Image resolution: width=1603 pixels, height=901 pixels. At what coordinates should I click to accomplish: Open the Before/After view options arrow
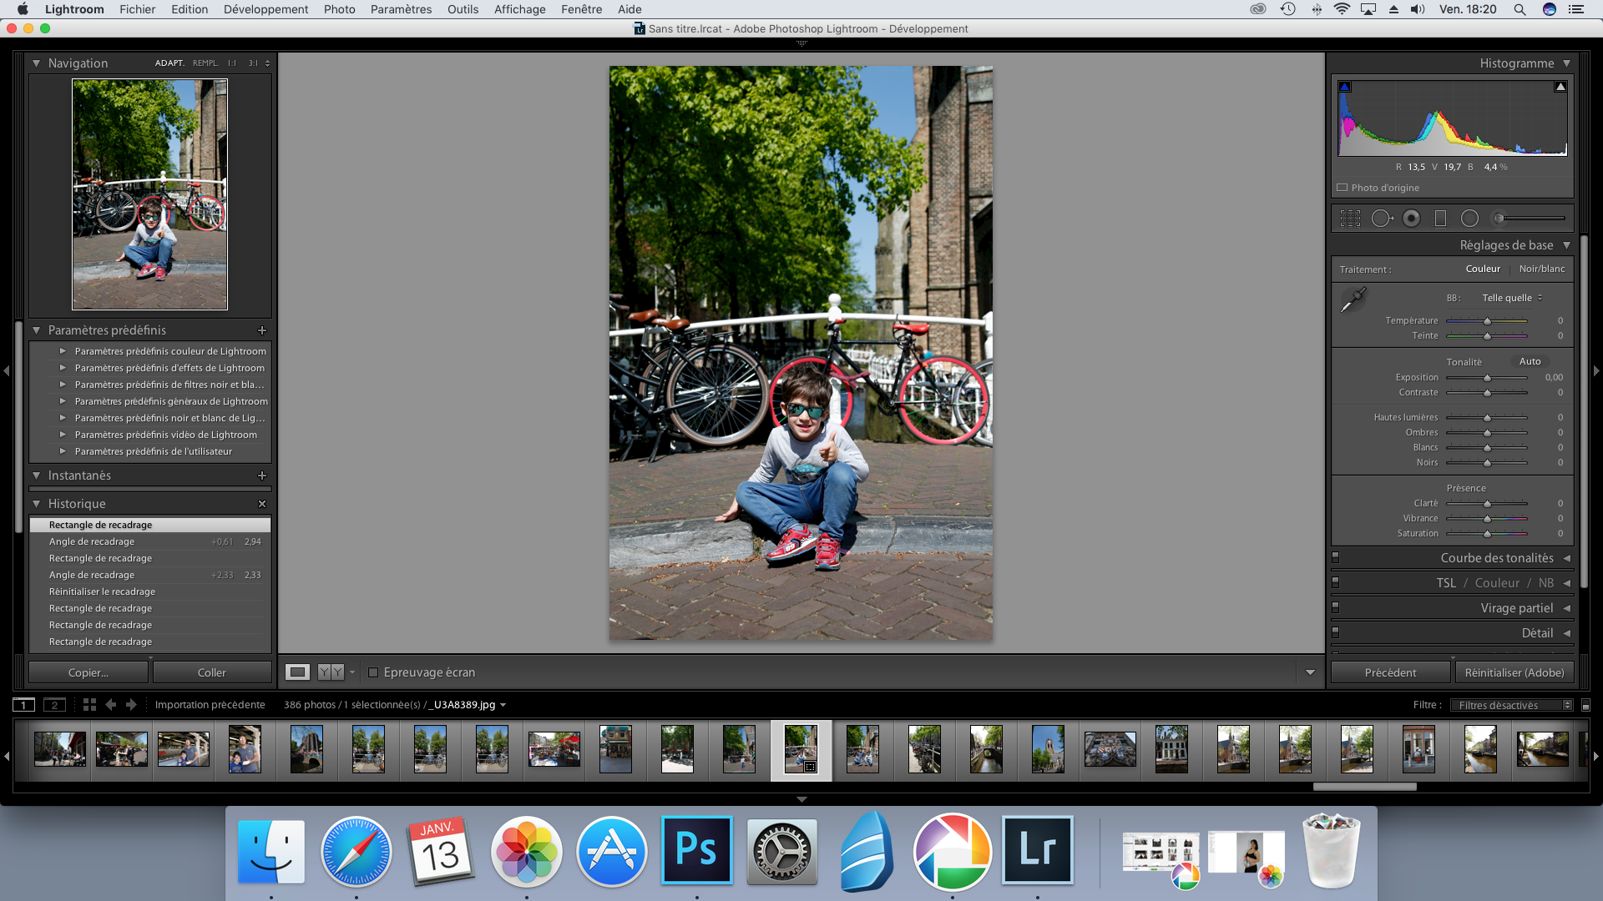tap(352, 672)
